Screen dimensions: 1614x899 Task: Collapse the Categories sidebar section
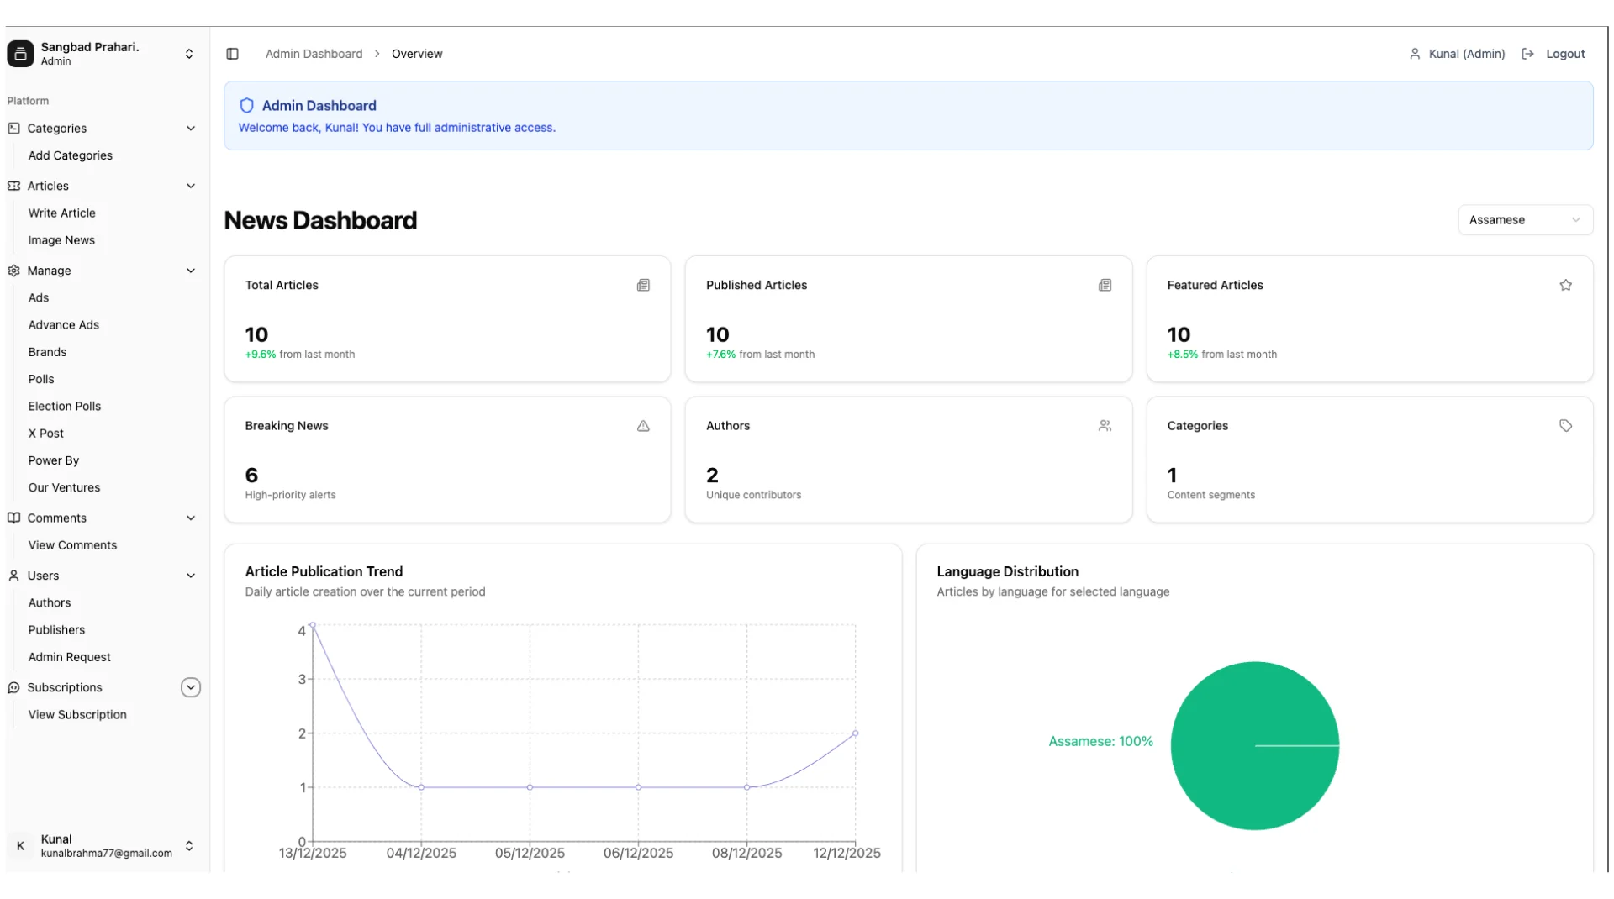(x=191, y=129)
